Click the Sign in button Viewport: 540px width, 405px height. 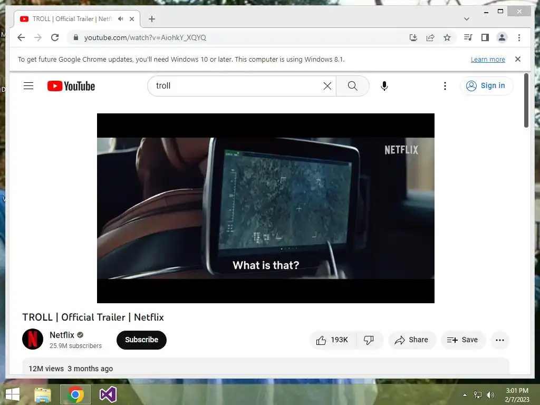pyautogui.click(x=486, y=86)
